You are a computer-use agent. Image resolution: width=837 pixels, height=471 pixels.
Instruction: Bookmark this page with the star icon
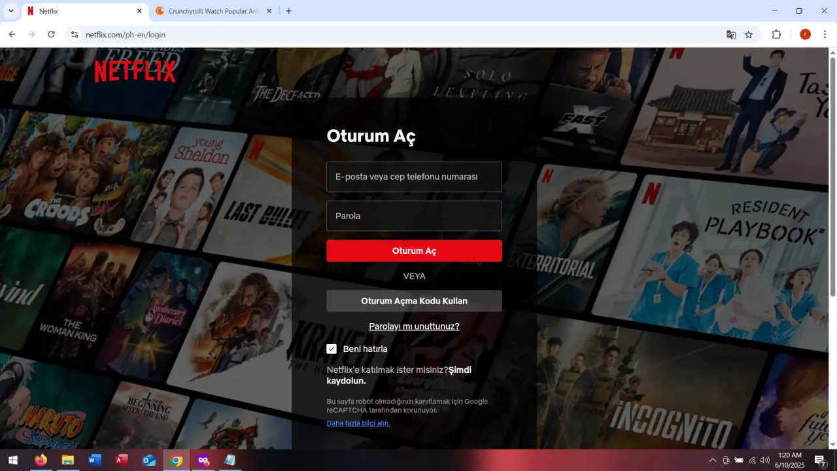click(749, 35)
